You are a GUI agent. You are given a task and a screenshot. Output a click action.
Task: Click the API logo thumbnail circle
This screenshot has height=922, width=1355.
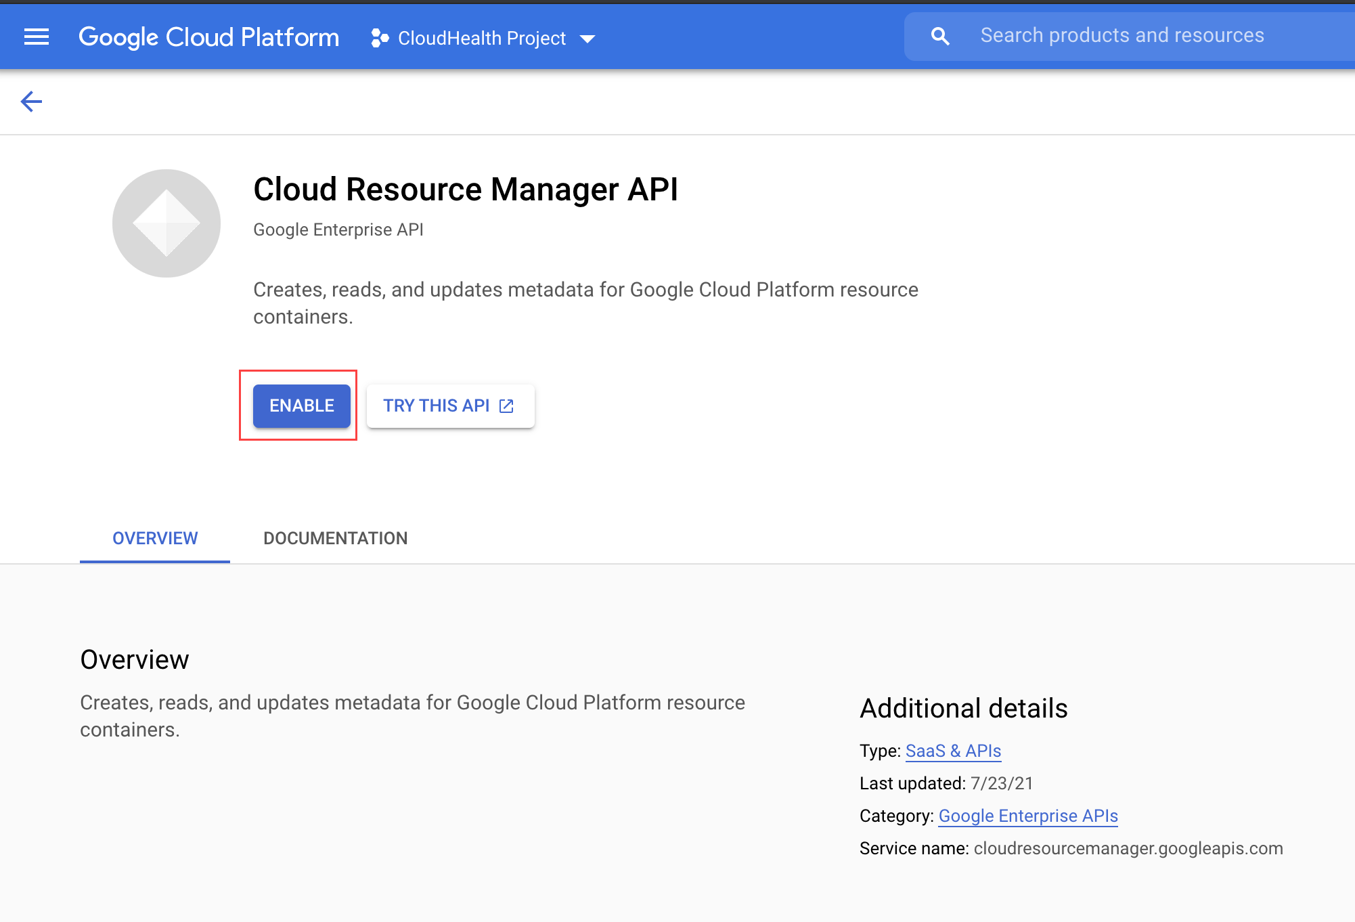pyautogui.click(x=166, y=222)
